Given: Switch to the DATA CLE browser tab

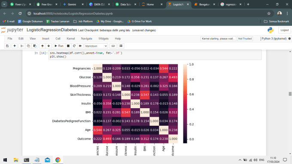Looking at the screenshot, I should click(x=100, y=4).
